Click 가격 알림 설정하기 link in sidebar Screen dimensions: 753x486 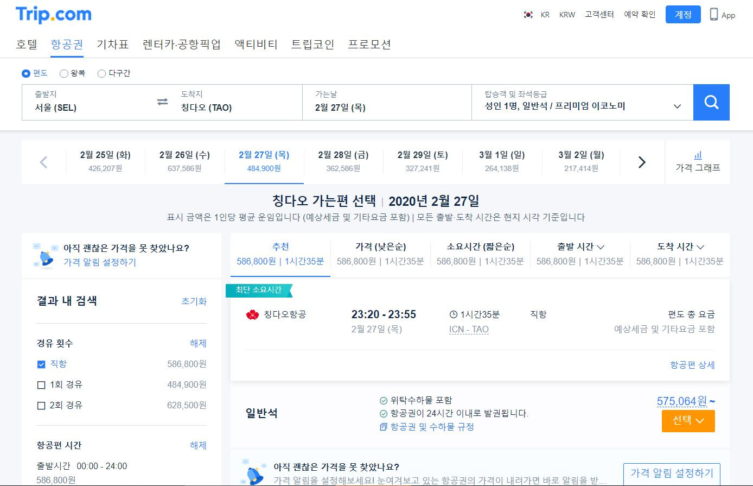tap(100, 262)
